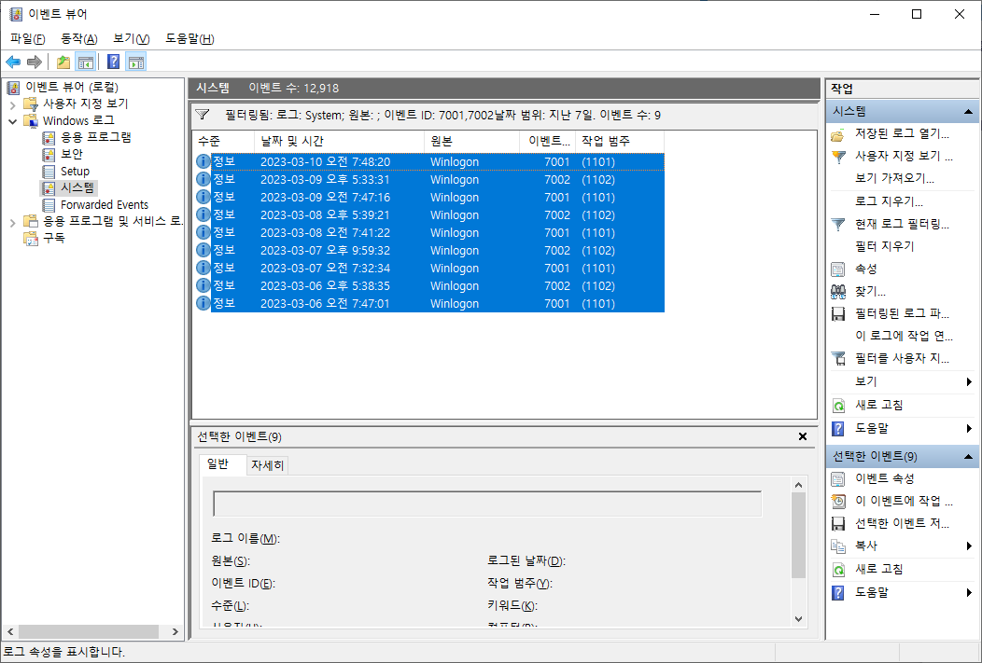Screen dimensions: 982x663
Task: Collapse the 시스템 section in the Actions pane
Action: pos(968,110)
